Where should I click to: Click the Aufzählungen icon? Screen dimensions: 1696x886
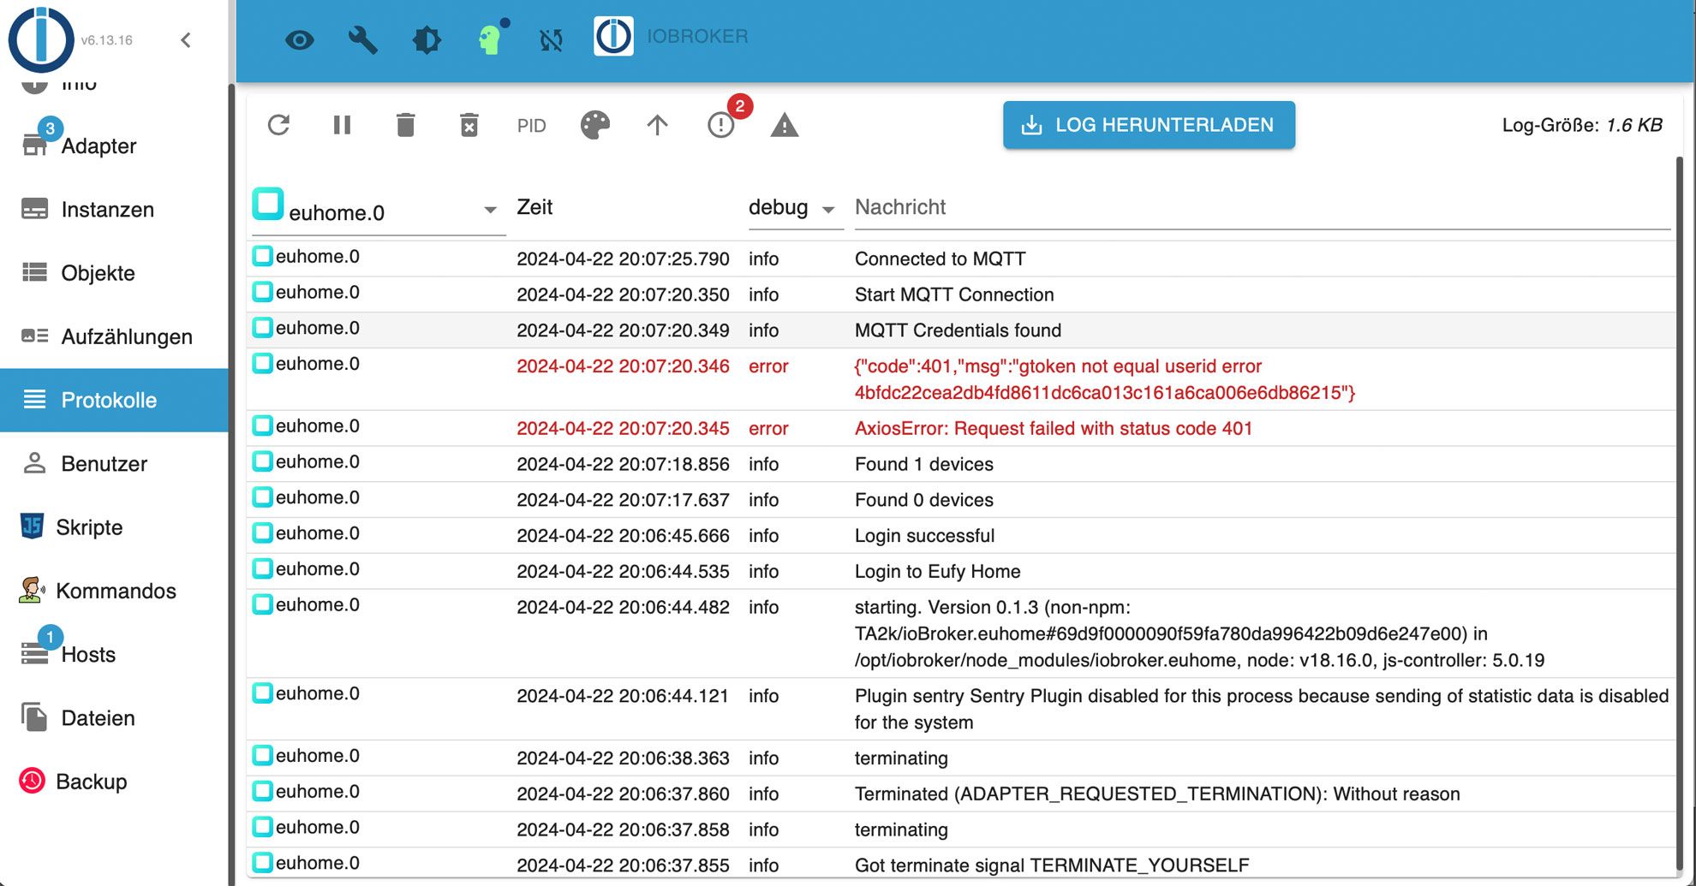[x=34, y=336]
